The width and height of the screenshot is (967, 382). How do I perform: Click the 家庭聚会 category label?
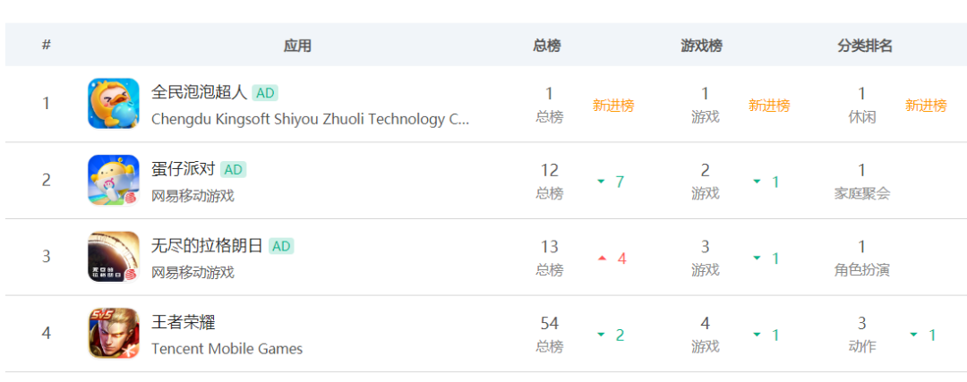[x=861, y=193]
